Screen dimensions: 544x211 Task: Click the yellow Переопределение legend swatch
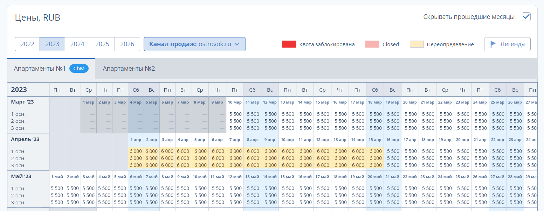pyautogui.click(x=417, y=44)
